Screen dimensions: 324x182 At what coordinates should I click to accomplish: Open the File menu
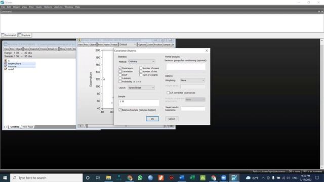3,7
